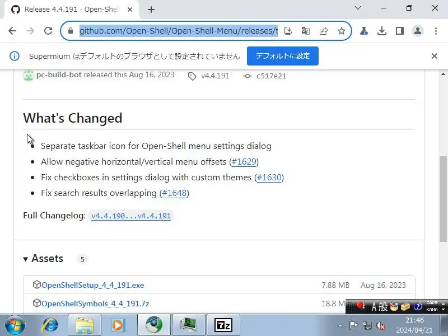Click the pc-build-bot avatar image

tap(29, 76)
